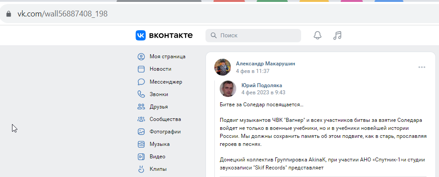
Task: Open Юрий Подоляка profile link
Action: [x=262, y=85]
